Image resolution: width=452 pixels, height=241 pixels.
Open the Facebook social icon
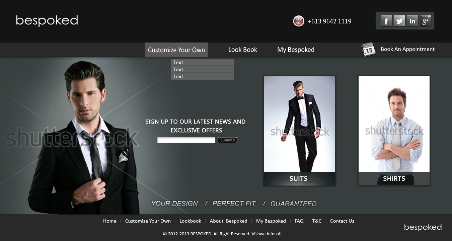[386, 21]
